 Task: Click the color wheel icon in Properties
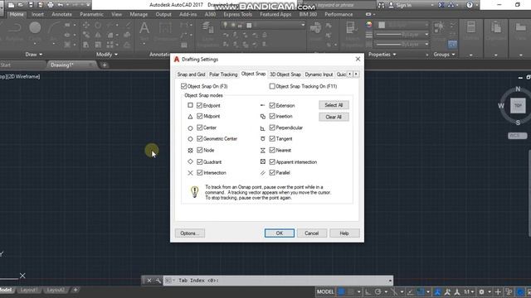368,25
